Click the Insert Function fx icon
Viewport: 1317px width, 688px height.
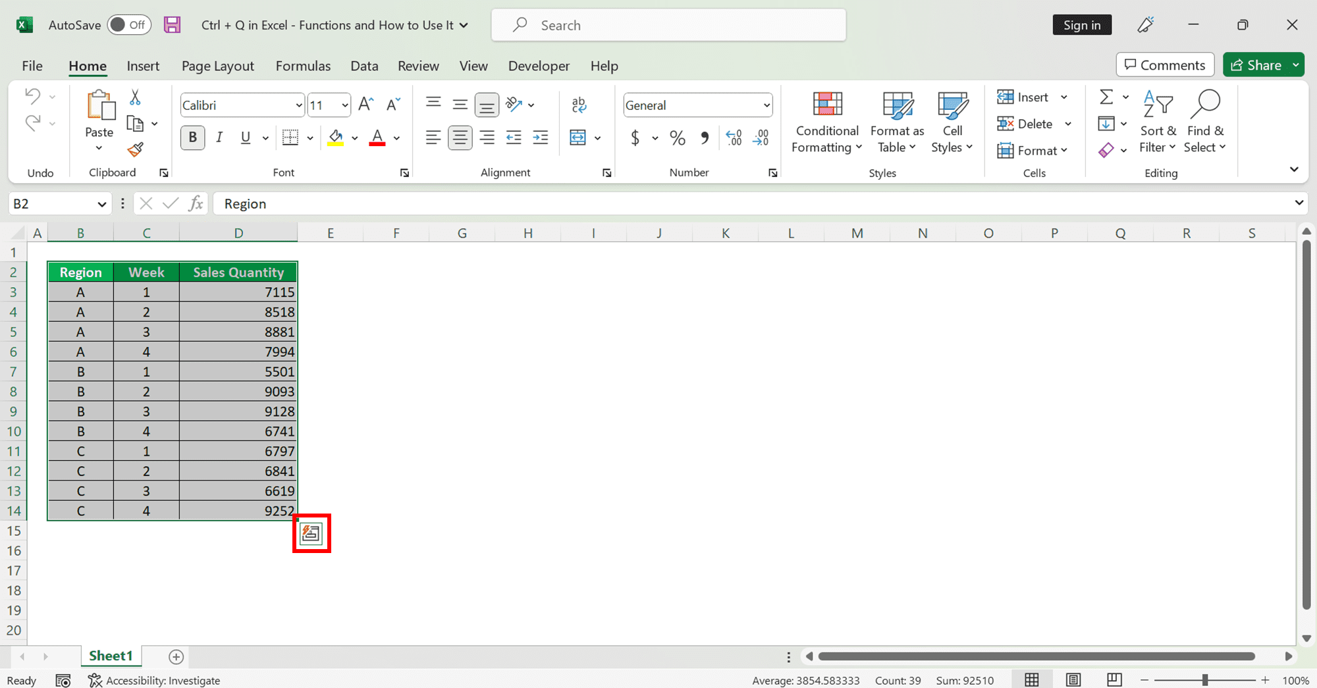(x=196, y=203)
